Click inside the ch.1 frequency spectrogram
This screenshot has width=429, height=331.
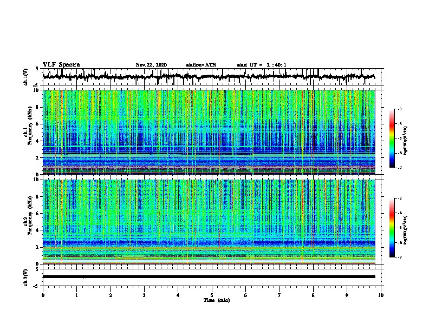[209, 132]
